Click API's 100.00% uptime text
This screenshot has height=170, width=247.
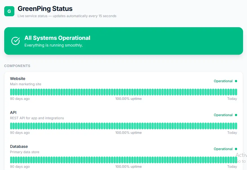(x=128, y=133)
